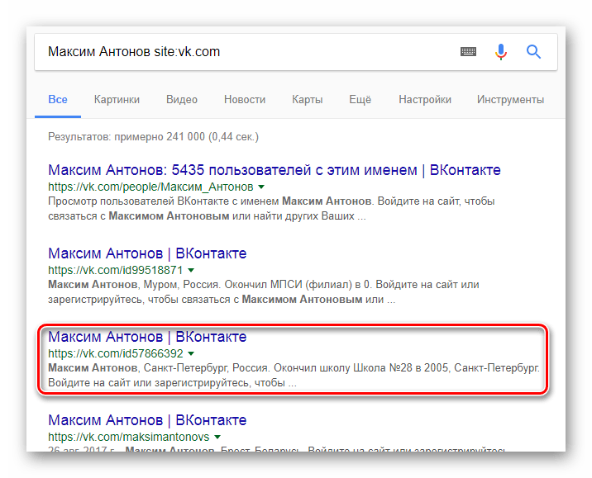592x478 pixels.
Task: Expand the arrow beside vk.com/maksimantonovs
Action: tap(217, 437)
